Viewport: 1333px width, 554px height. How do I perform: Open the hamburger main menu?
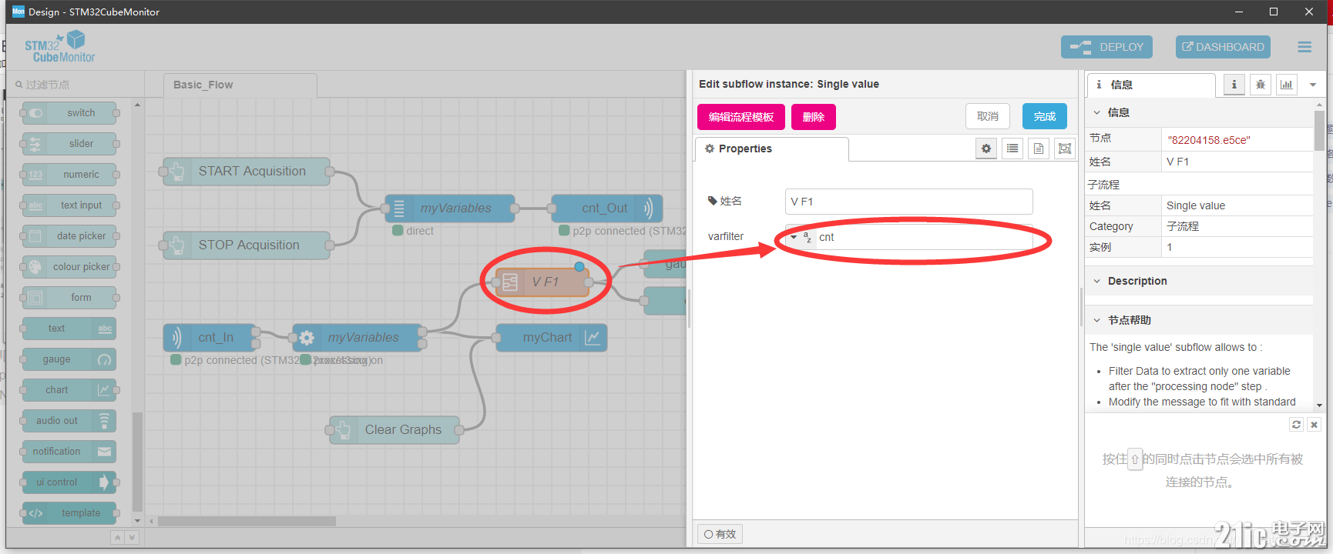(x=1304, y=47)
